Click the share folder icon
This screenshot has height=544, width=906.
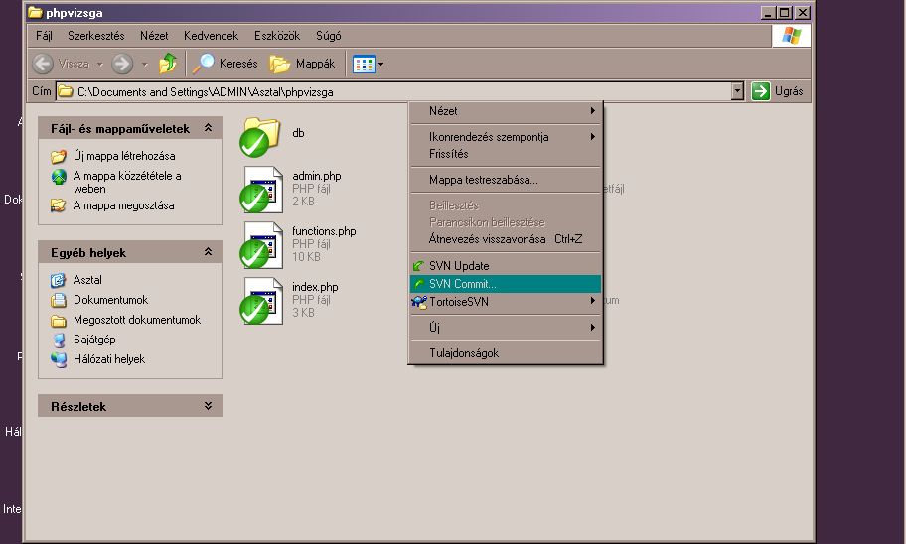59,205
